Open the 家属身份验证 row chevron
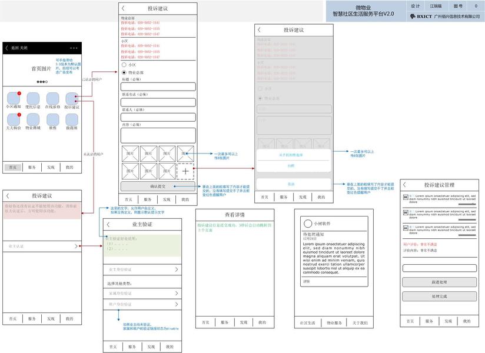485x353 pixels. point(177,293)
